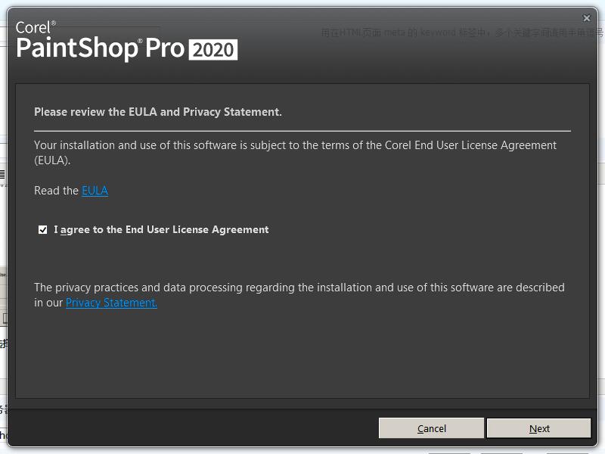This screenshot has height=454, width=605.
Task: Close the PaintShop Pro installer window
Action: click(587, 18)
